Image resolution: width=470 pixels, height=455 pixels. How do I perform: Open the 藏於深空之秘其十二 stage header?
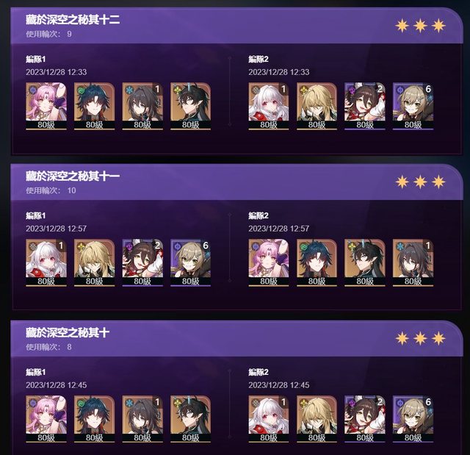click(236, 26)
